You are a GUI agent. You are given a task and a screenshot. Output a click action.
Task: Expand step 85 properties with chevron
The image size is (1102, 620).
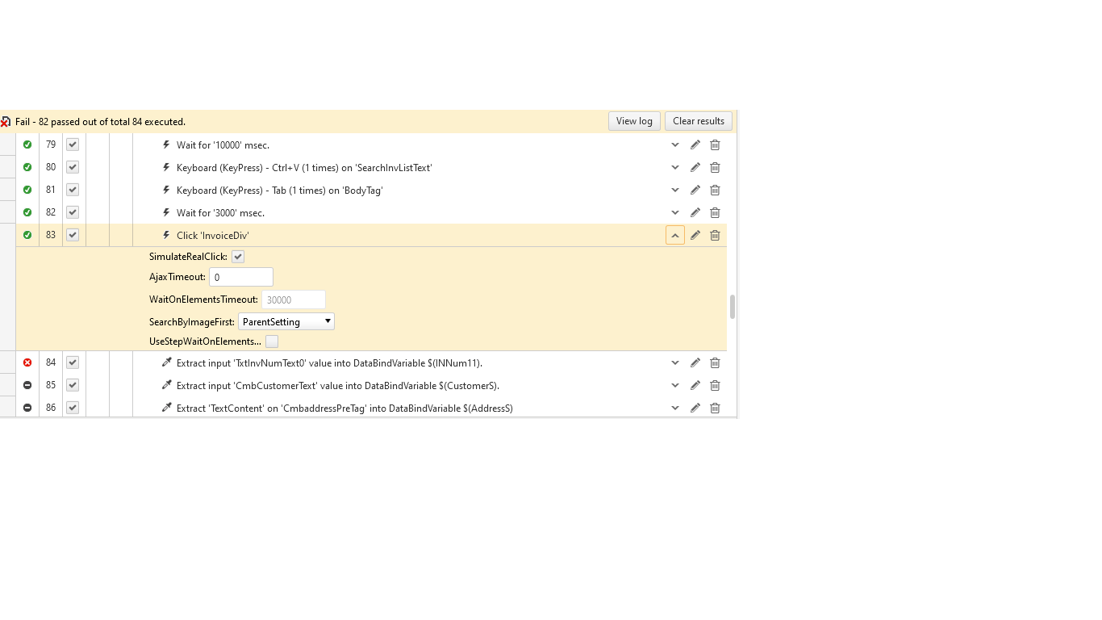675,386
